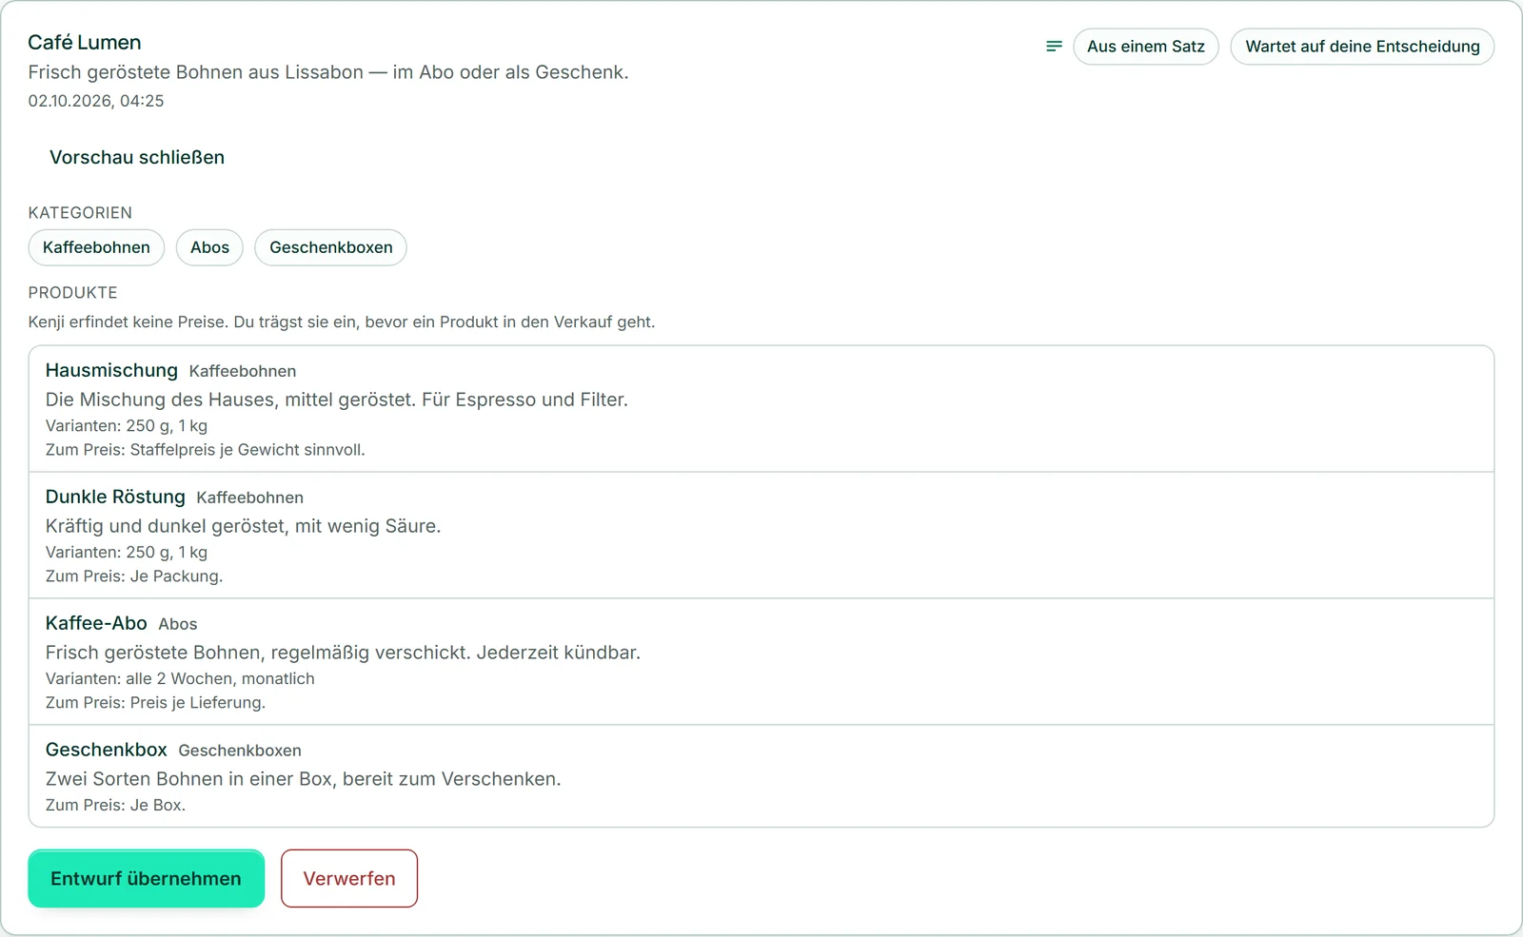This screenshot has width=1523, height=937.
Task: Click the Geschenkboxen tag next to Geschenkbox
Action: 240,751
